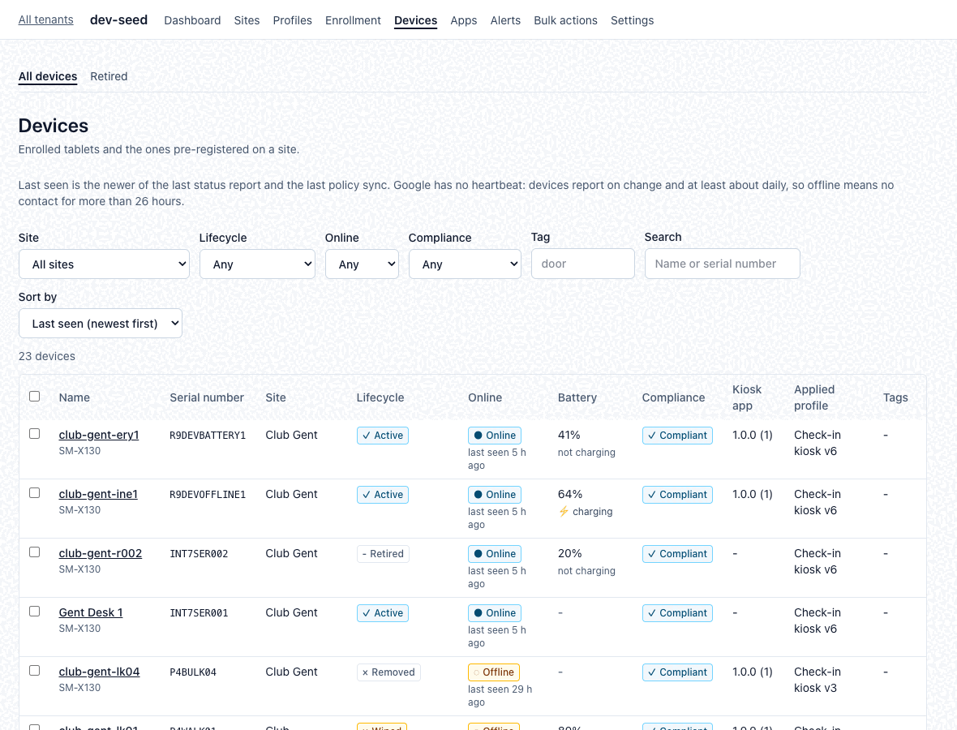Open device club-gent-lk04
This screenshot has width=957, height=730.
tap(100, 672)
